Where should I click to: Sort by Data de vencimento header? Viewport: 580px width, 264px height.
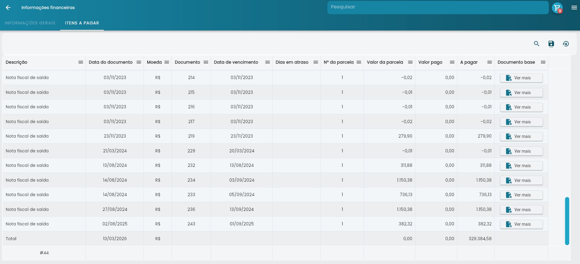(236, 62)
